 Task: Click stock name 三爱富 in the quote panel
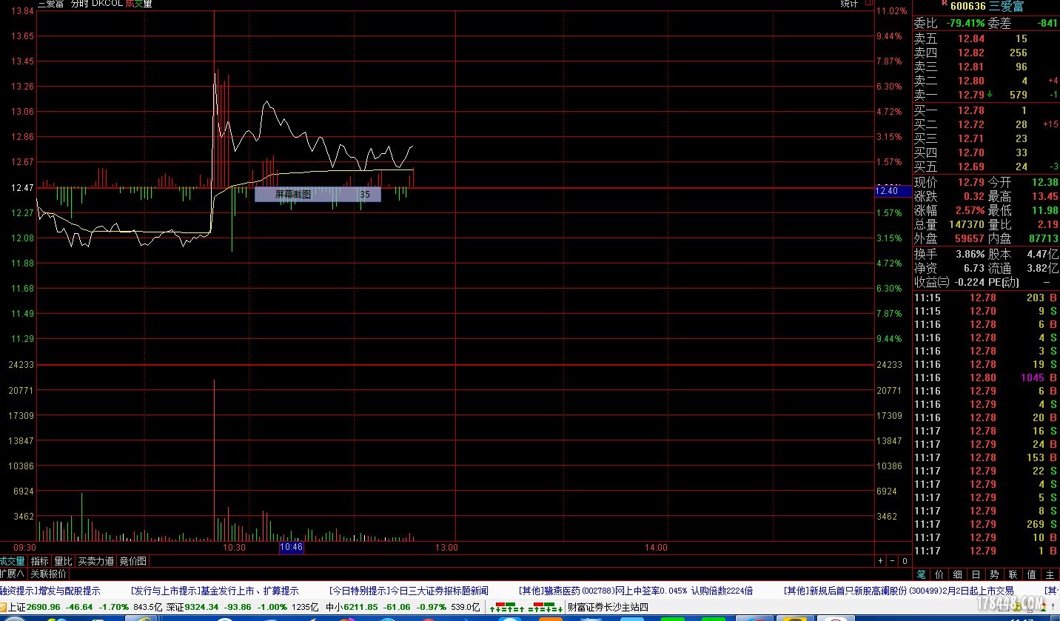tap(1006, 6)
